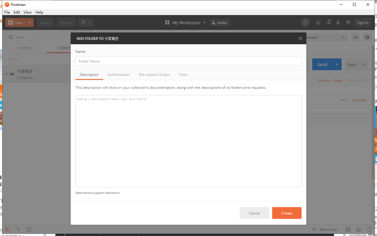
Task: Click the filter search magnifier icon
Action: click(11, 37)
